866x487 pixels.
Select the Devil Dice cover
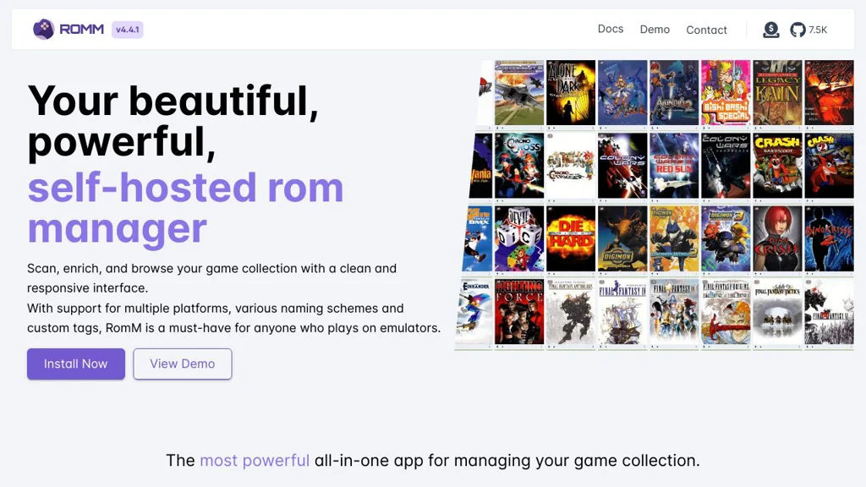(518, 238)
